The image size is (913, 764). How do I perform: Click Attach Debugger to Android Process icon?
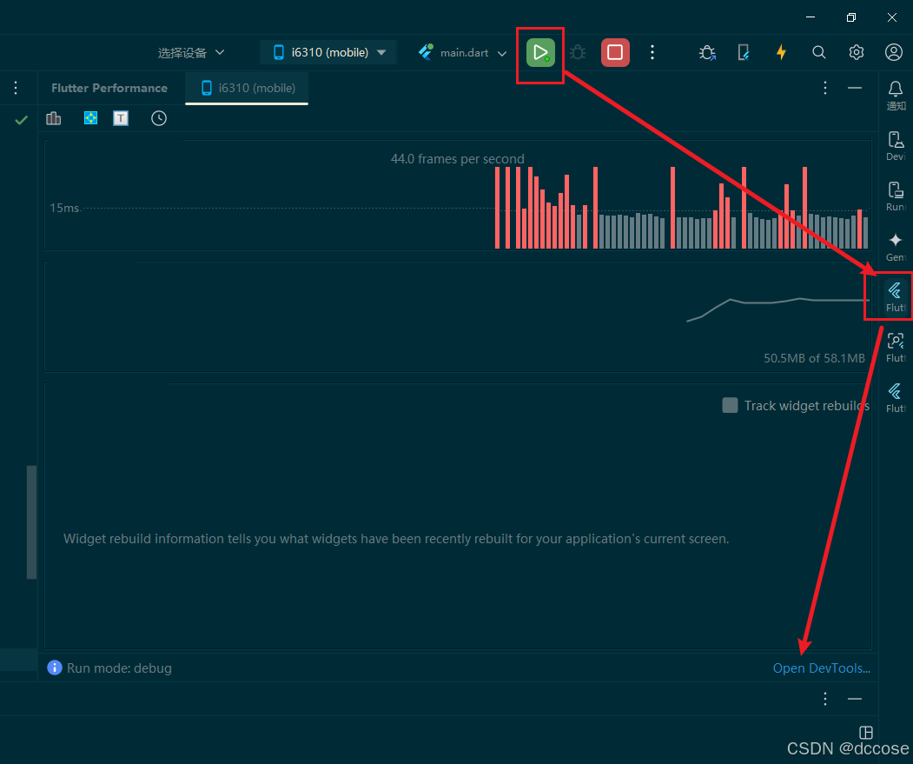coord(707,52)
